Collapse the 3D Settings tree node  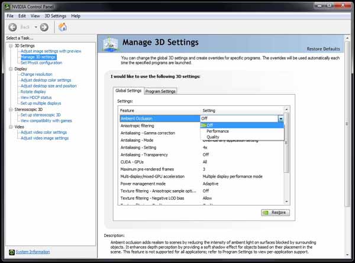(x=11, y=46)
